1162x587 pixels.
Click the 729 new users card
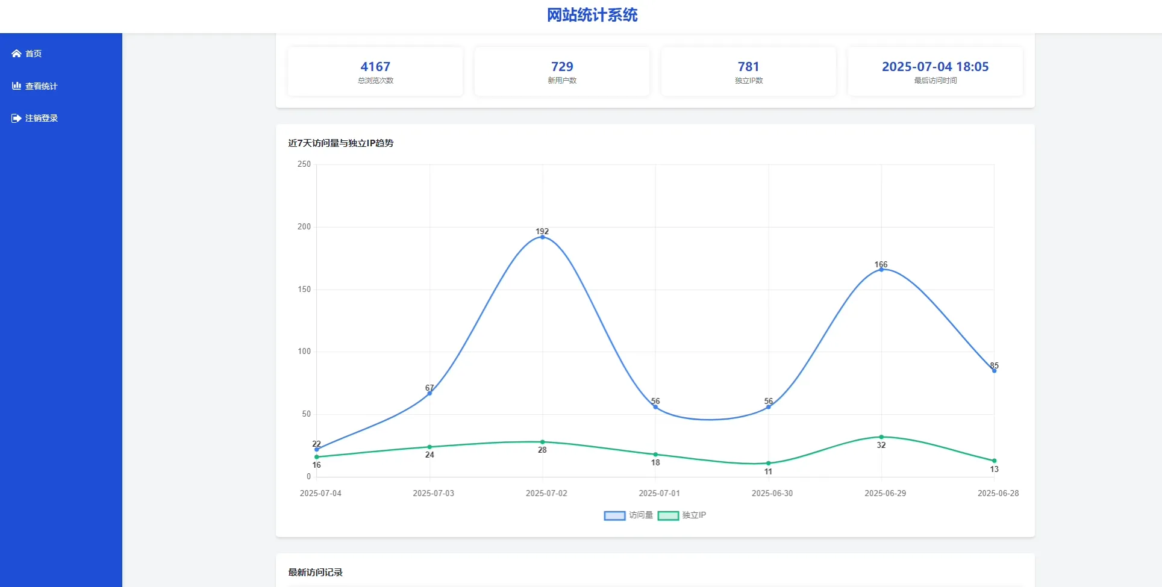(561, 71)
